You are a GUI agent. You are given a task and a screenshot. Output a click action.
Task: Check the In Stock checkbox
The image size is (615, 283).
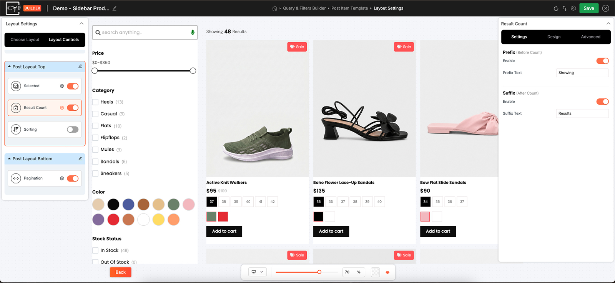tap(95, 251)
